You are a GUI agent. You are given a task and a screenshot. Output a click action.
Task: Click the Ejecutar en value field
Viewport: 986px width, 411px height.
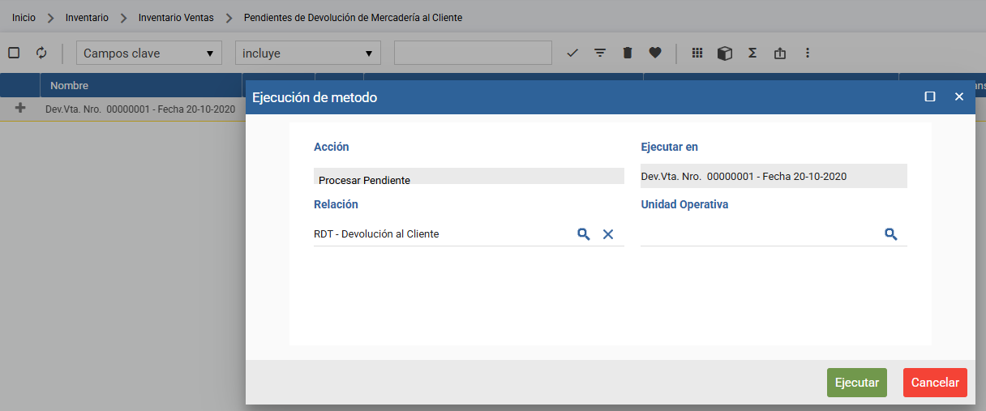(x=774, y=176)
